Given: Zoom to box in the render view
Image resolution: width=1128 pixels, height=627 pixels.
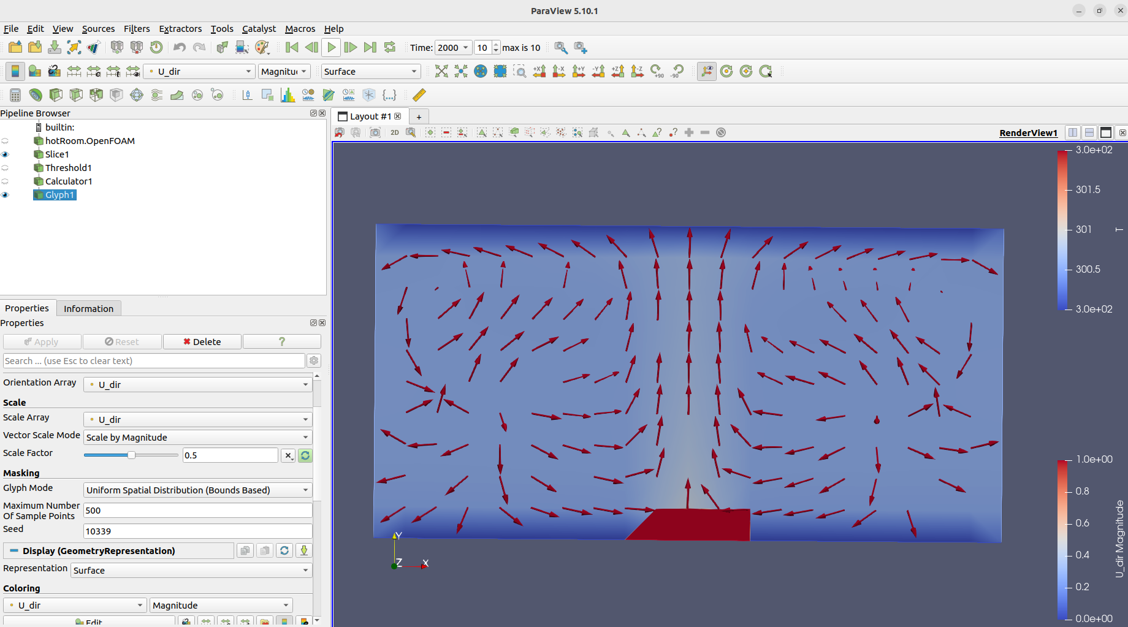Looking at the screenshot, I should pyautogui.click(x=520, y=71).
